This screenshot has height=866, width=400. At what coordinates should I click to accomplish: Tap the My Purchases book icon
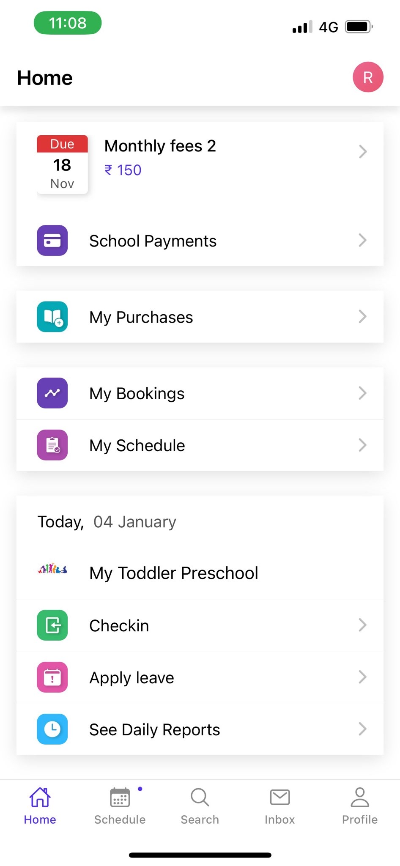(x=52, y=317)
